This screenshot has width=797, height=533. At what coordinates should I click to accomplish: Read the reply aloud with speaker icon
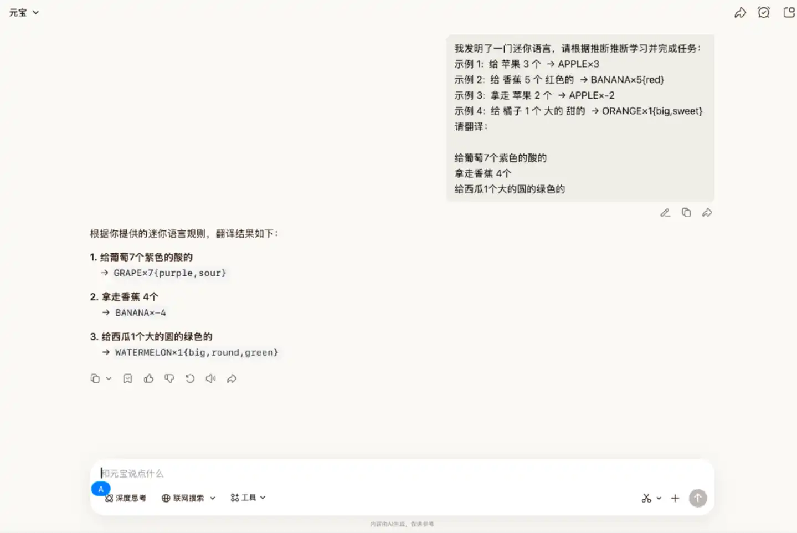click(x=210, y=378)
